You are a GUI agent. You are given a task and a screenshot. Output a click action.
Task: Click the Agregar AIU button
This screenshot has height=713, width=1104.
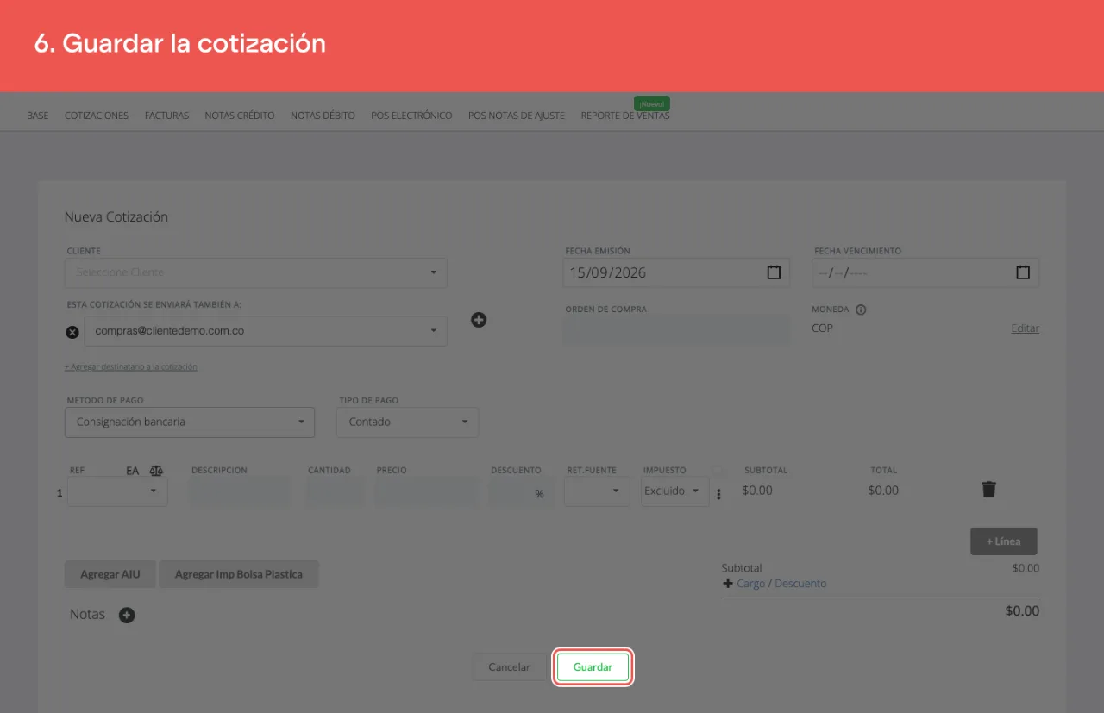[110, 574]
